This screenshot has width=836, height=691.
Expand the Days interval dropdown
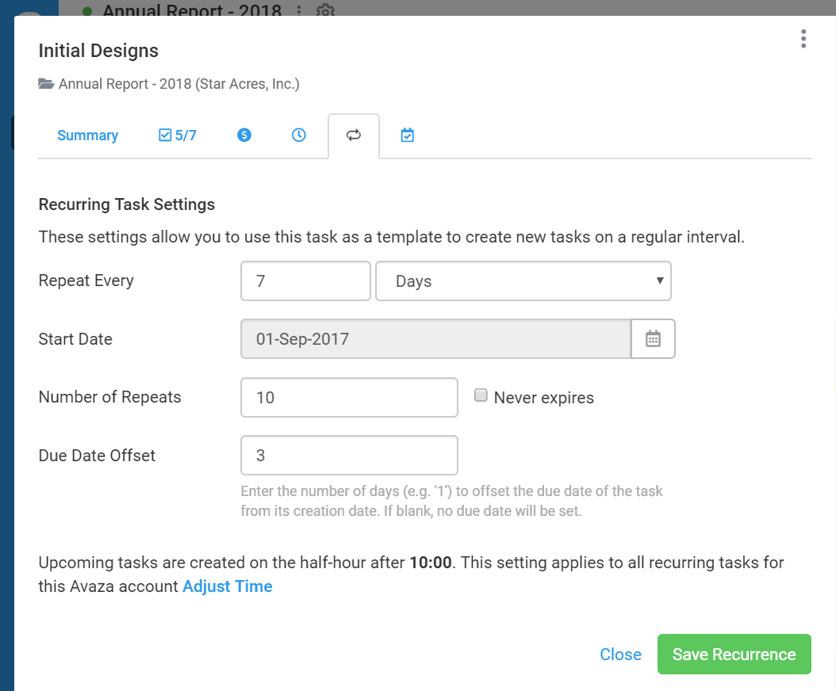coord(523,281)
